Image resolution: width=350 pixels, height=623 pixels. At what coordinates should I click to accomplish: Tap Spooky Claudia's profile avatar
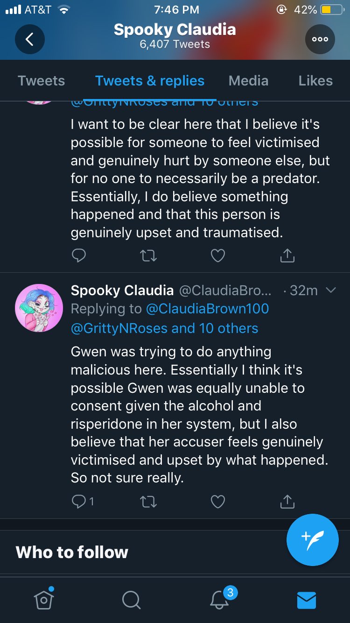tap(39, 308)
